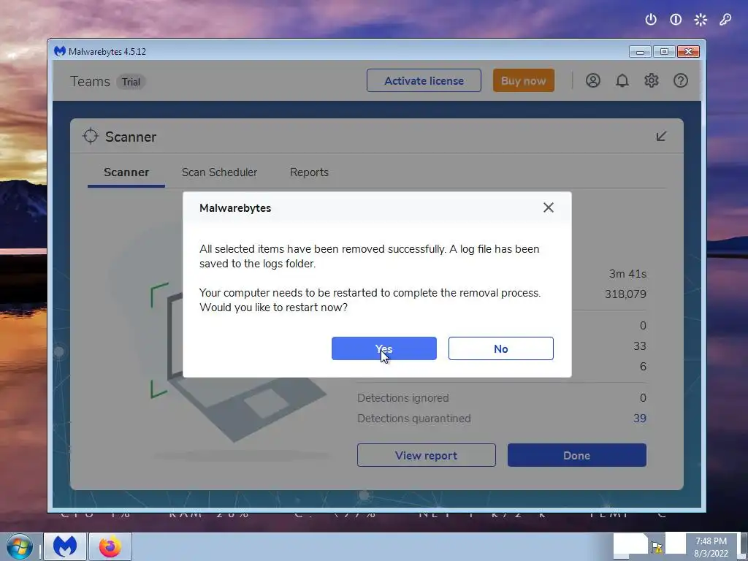748x561 pixels.
Task: Open Firefox from the taskbar
Action: coord(110,546)
